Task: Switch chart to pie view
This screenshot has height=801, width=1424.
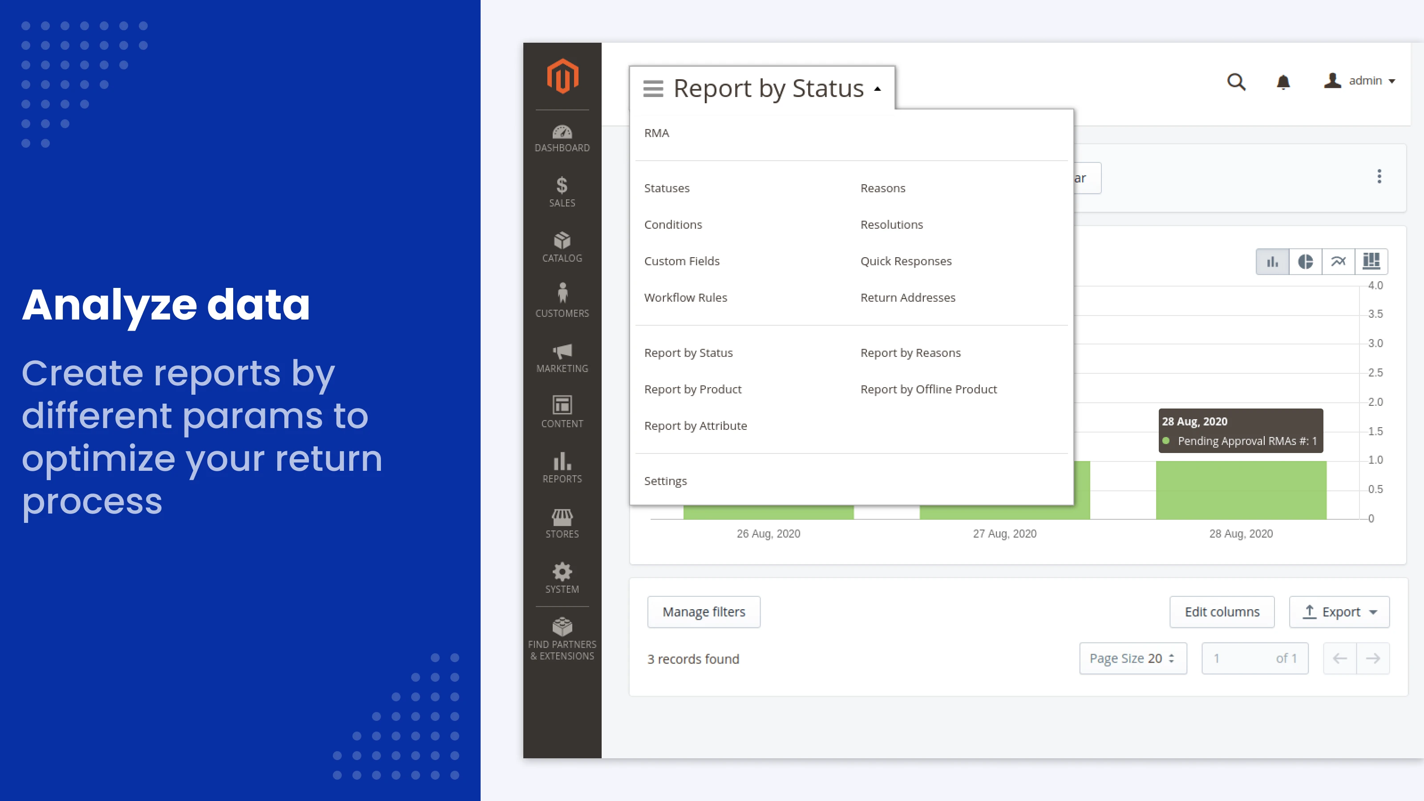Action: [1305, 261]
